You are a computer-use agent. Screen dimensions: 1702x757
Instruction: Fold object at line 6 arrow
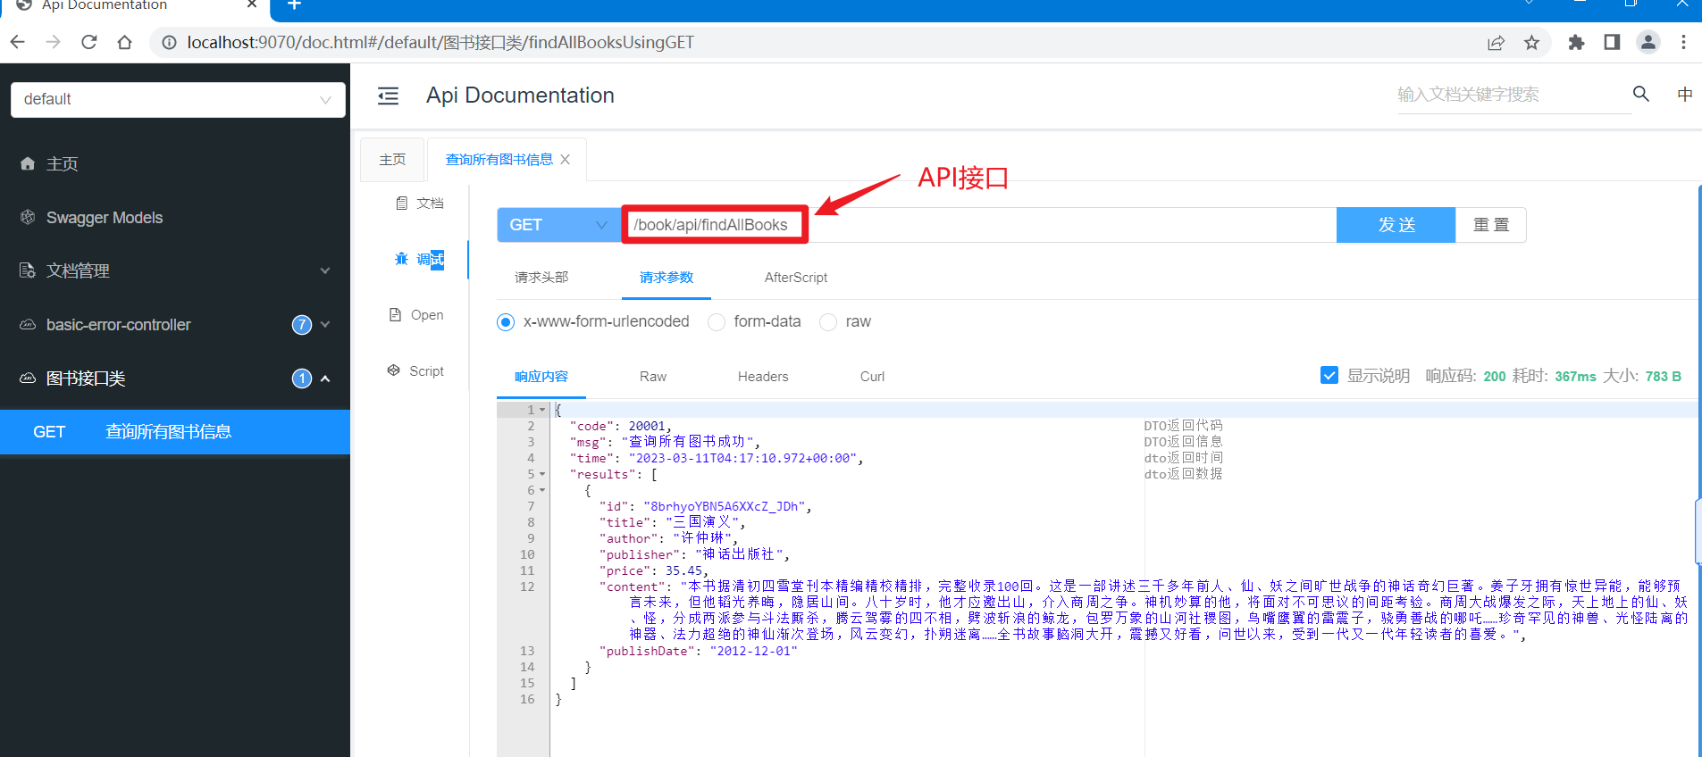point(541,490)
